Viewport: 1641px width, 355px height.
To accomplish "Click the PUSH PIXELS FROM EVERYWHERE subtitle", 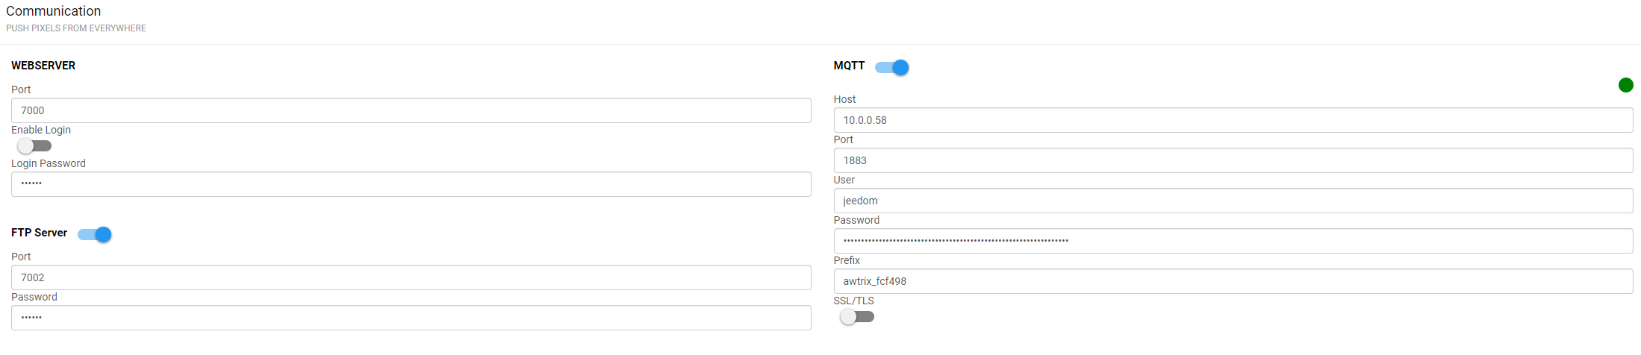I will pyautogui.click(x=76, y=28).
